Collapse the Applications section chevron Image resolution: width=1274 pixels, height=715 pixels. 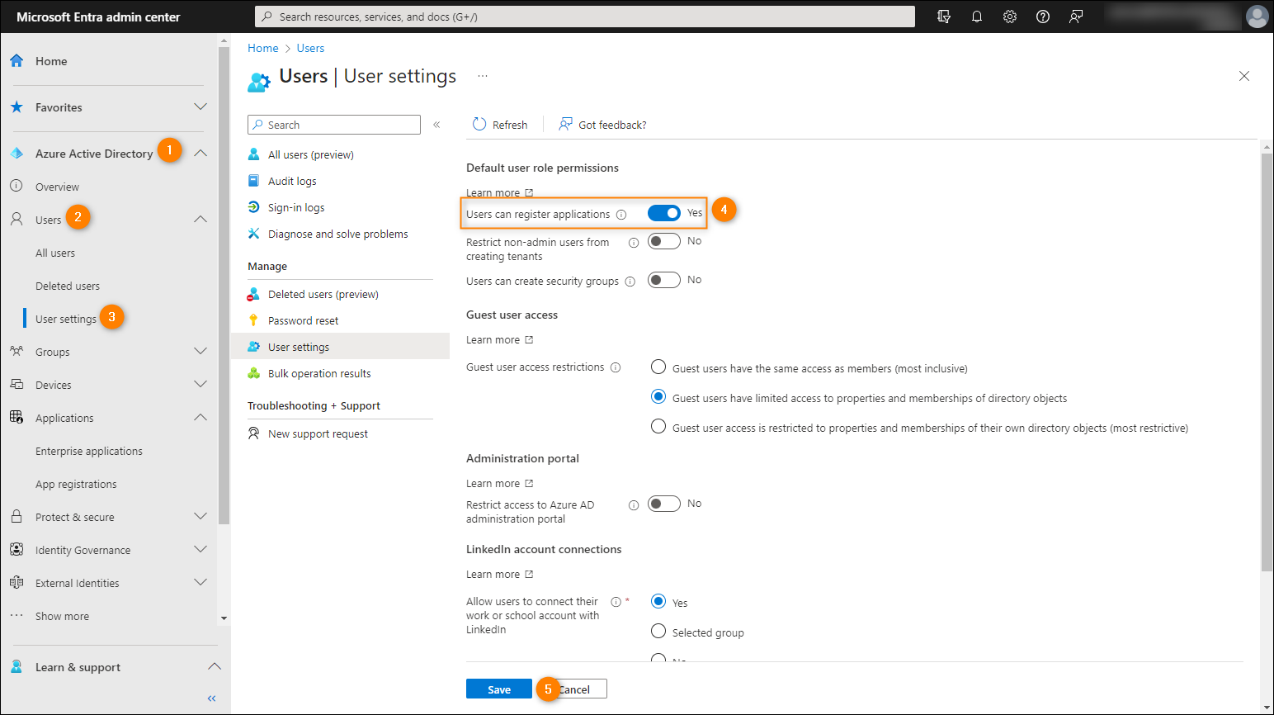(201, 417)
